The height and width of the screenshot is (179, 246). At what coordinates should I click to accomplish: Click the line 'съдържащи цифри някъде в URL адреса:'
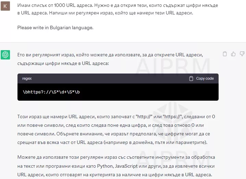point(63,64)
